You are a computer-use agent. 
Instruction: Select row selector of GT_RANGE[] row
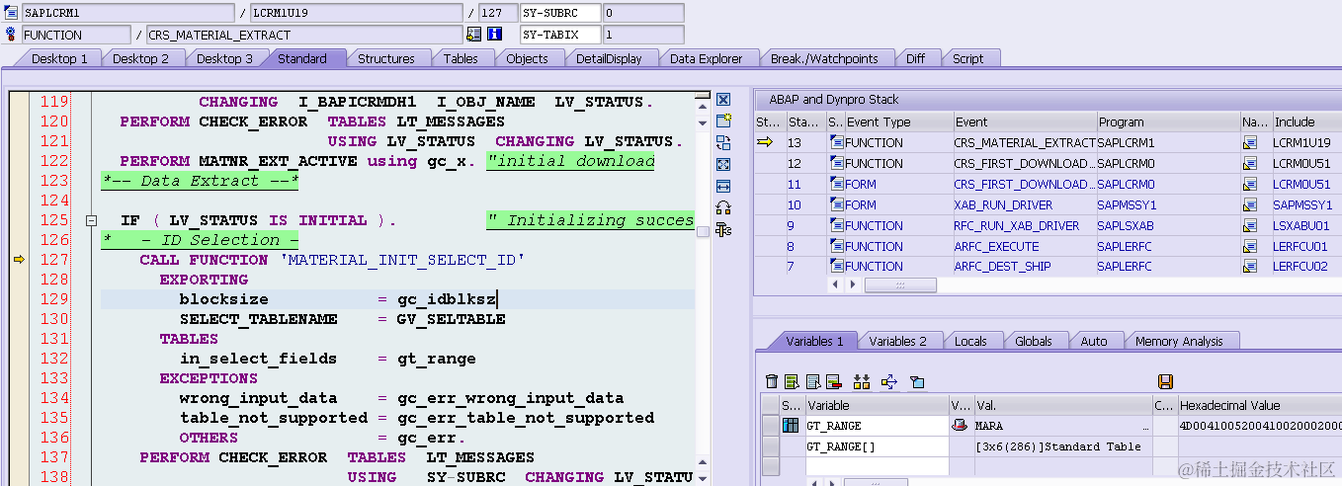click(770, 446)
